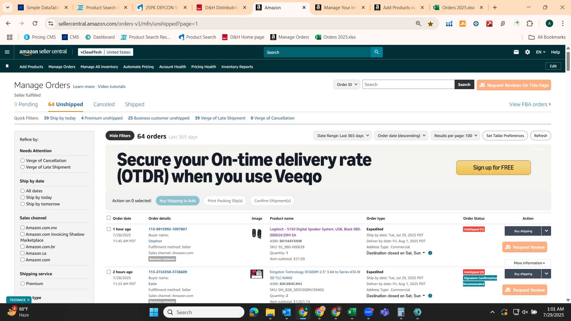The image size is (571, 321).
Task: Check the Amazon.com.mx sales channel checkbox
Action: click(x=22, y=227)
